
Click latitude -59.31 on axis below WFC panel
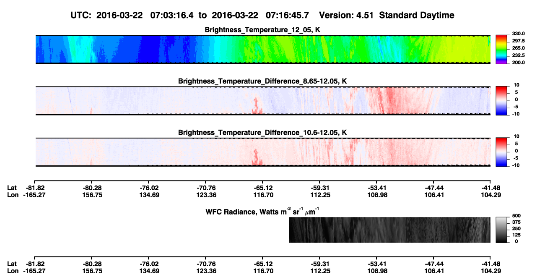pos(319,264)
